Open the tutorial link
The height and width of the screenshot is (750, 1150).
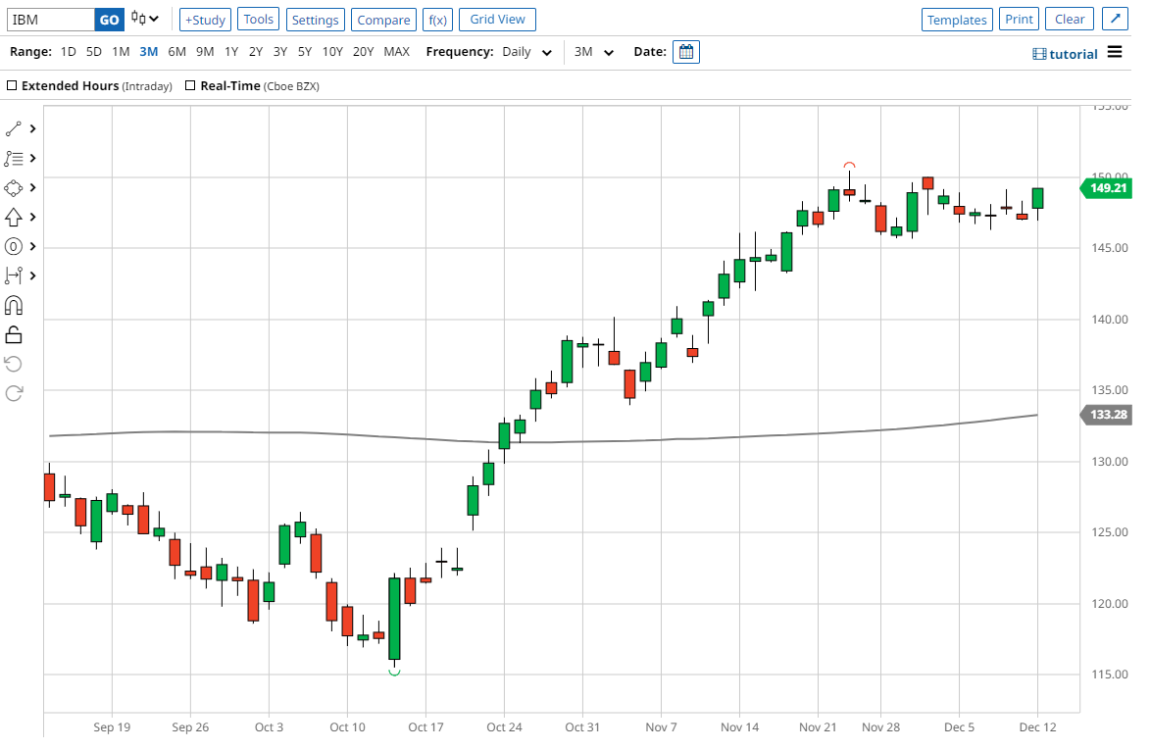[1065, 54]
